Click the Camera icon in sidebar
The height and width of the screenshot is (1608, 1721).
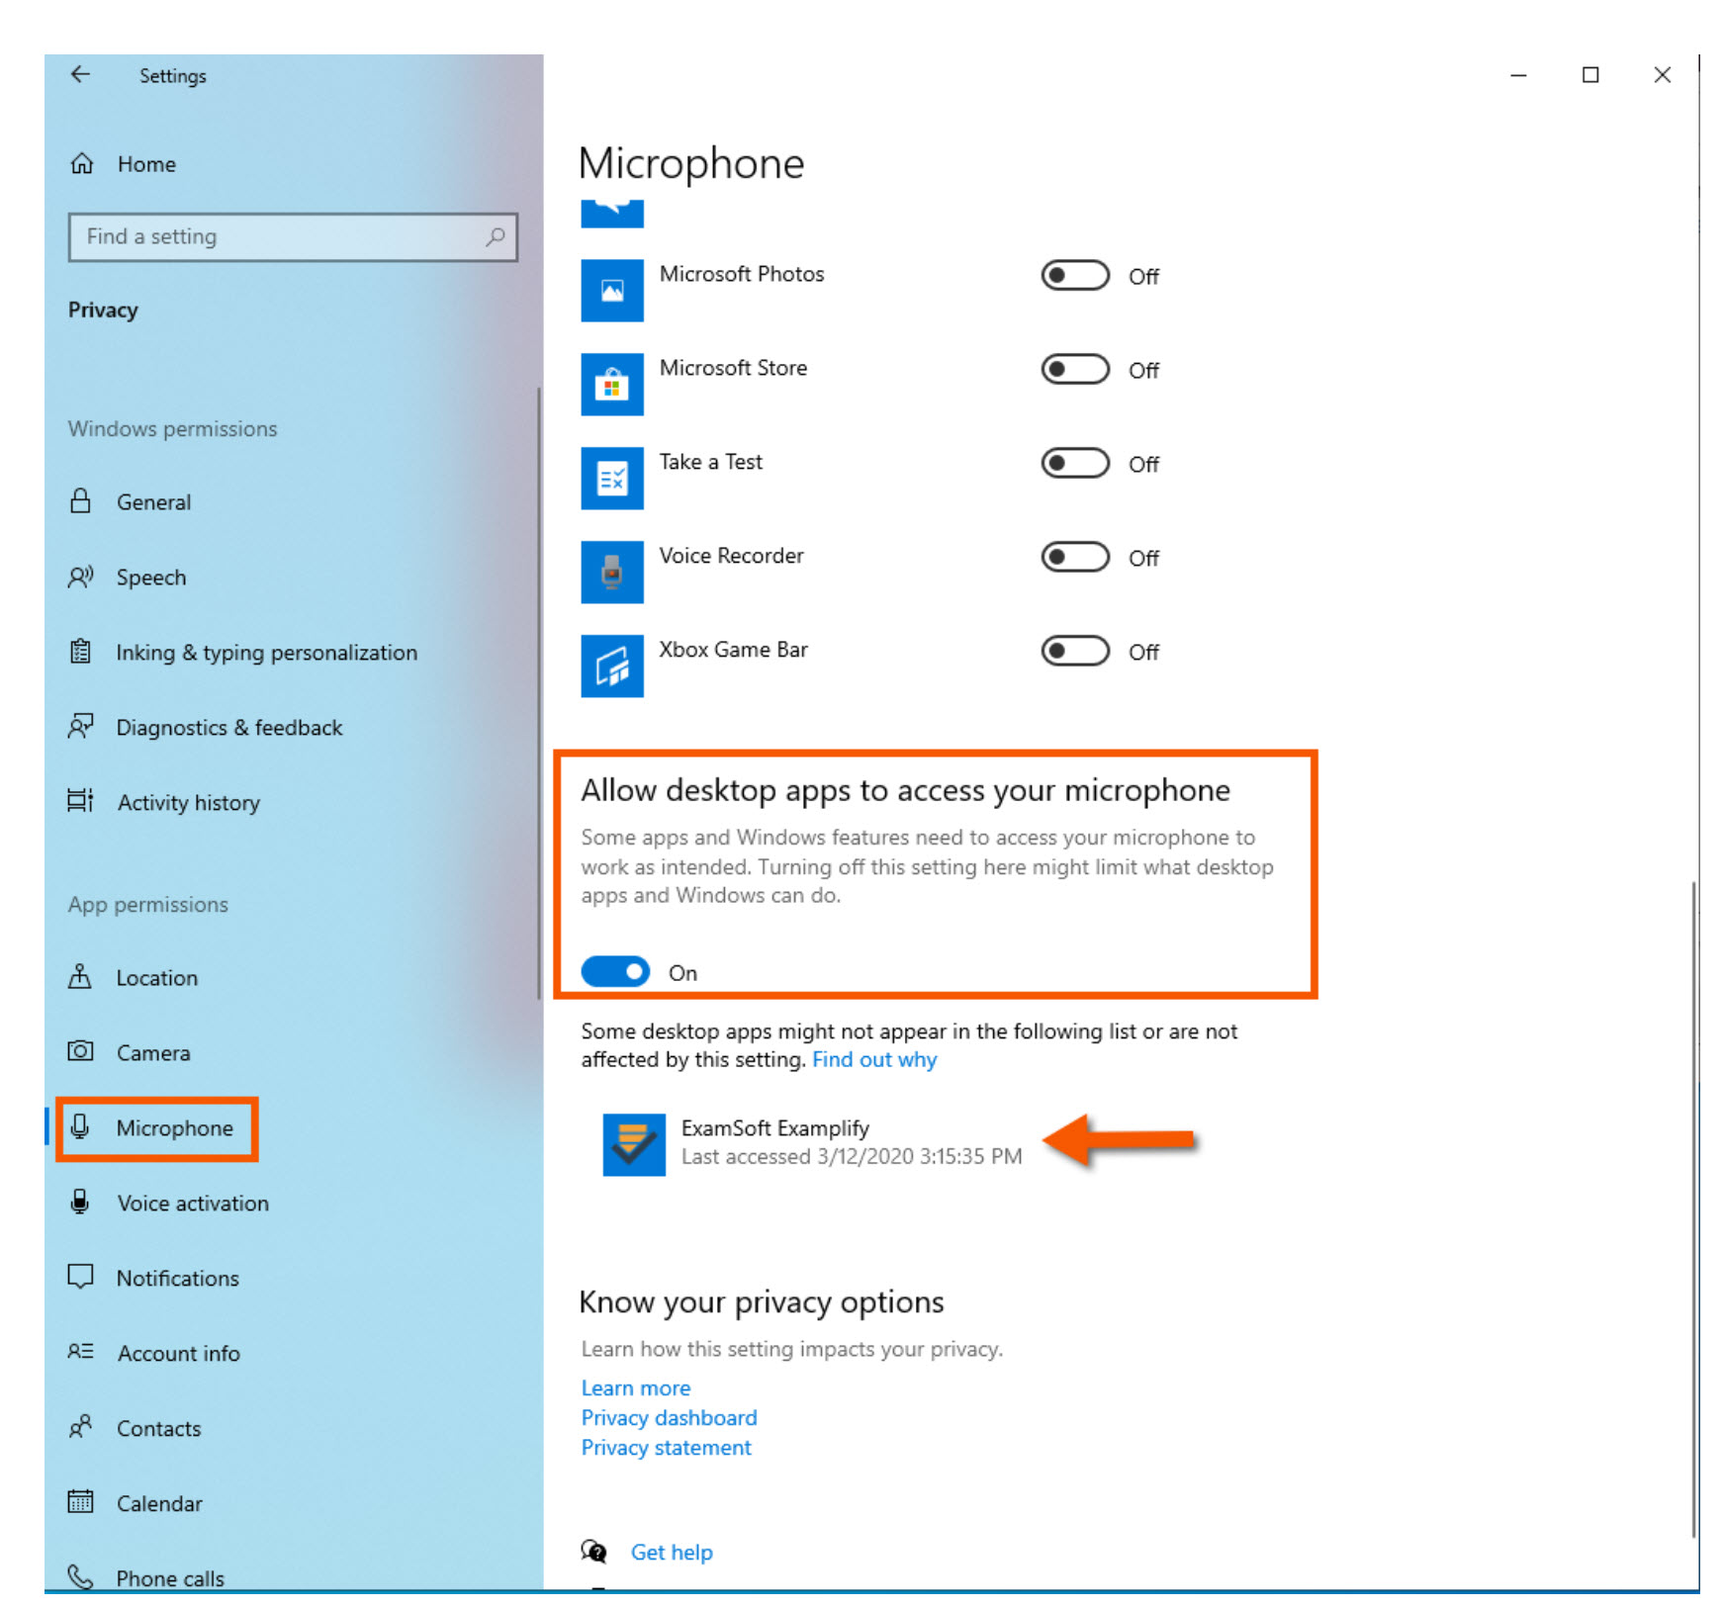(x=80, y=1051)
